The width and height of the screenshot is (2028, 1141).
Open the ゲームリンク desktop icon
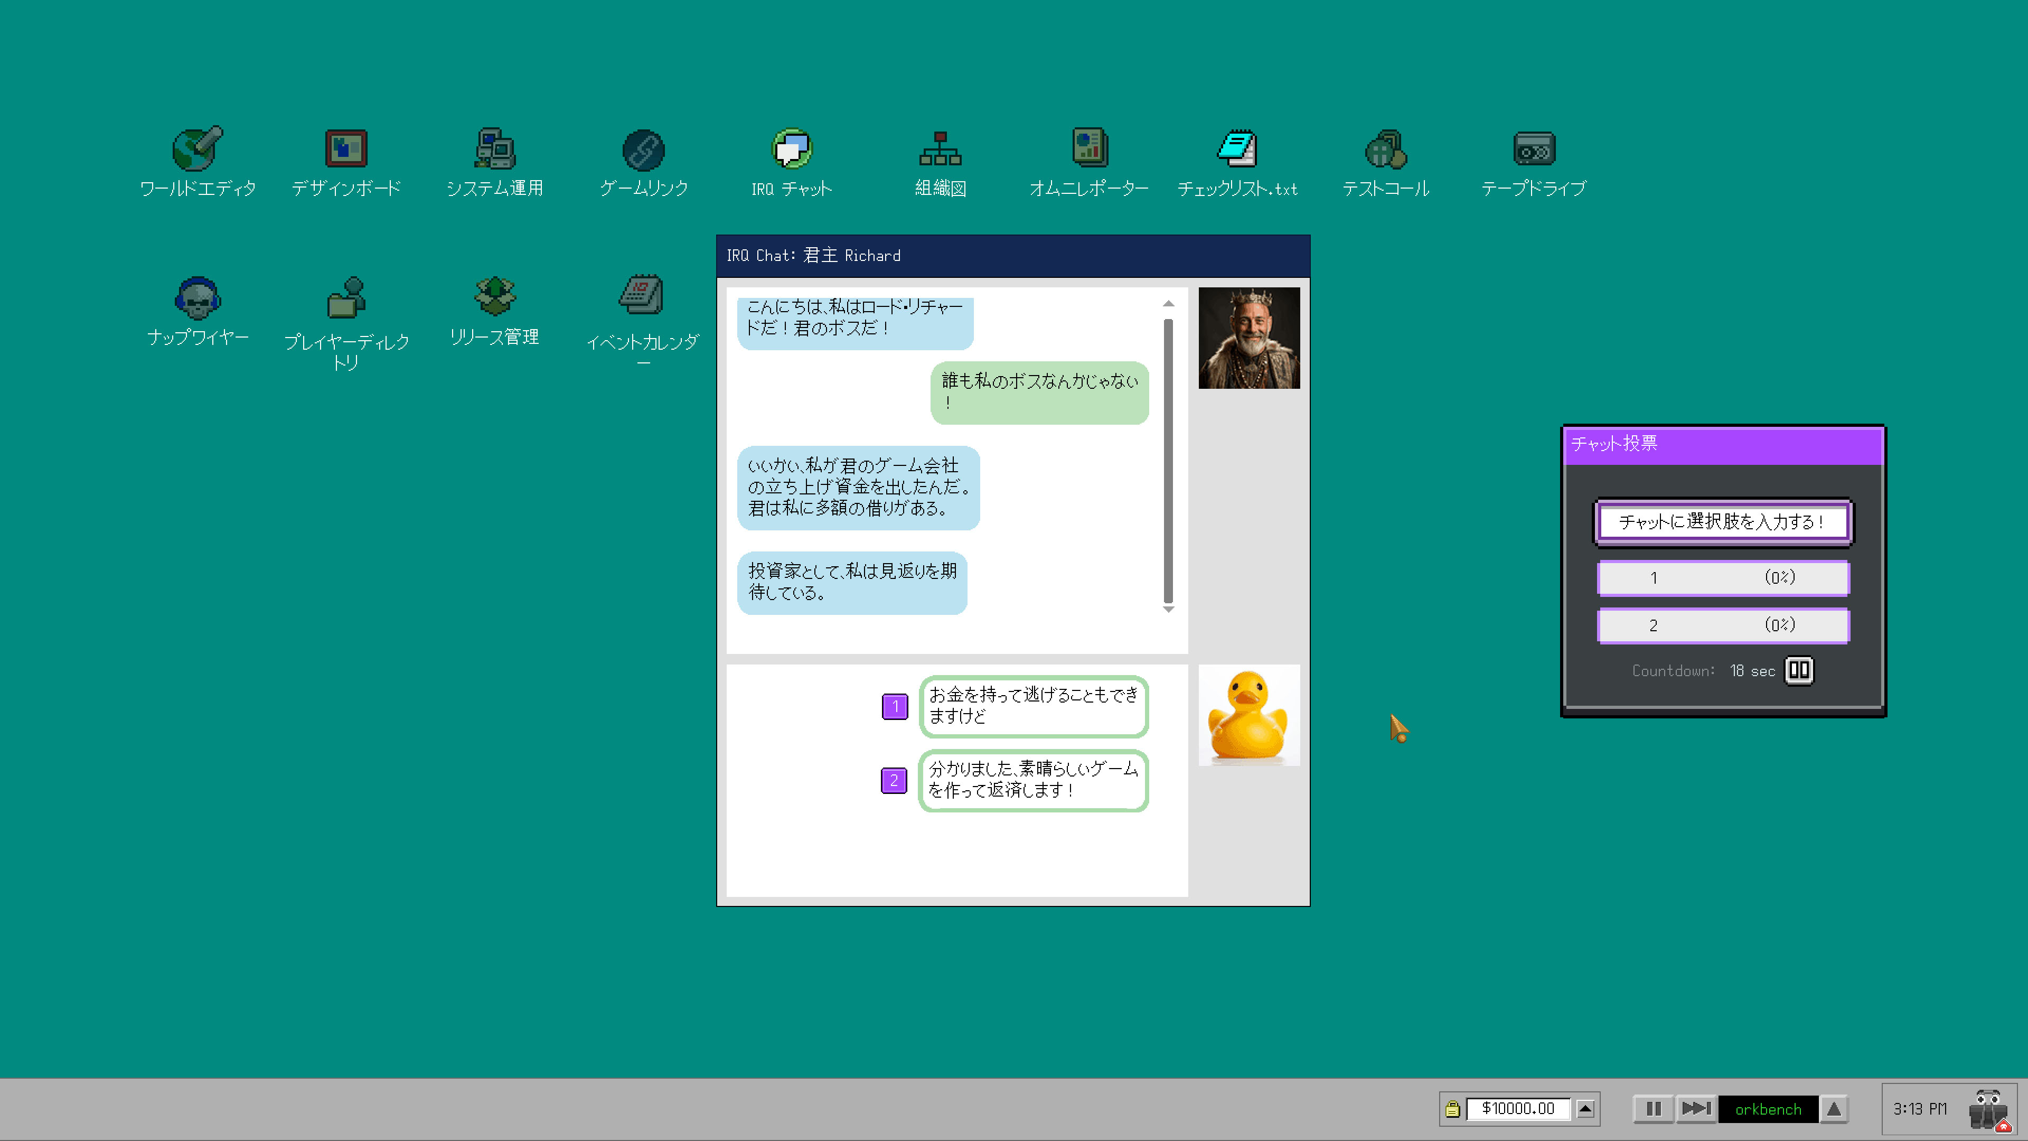[x=643, y=149]
